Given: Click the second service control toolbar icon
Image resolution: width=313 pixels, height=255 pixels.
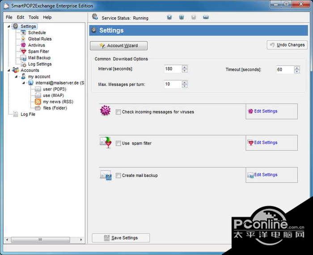Looking at the screenshot, I should [182, 17].
